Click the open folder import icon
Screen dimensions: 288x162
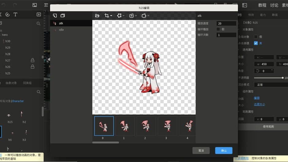tap(97, 16)
